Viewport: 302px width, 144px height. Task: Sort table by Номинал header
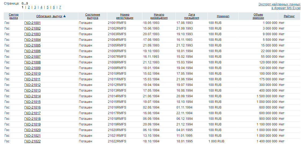click(223, 16)
